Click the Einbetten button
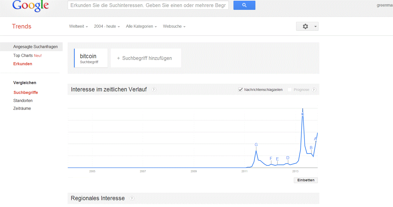The width and height of the screenshot is (393, 207). [x=306, y=180]
